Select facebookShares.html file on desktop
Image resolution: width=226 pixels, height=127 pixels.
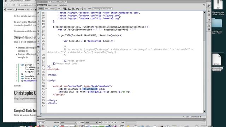(x=217, y=62)
